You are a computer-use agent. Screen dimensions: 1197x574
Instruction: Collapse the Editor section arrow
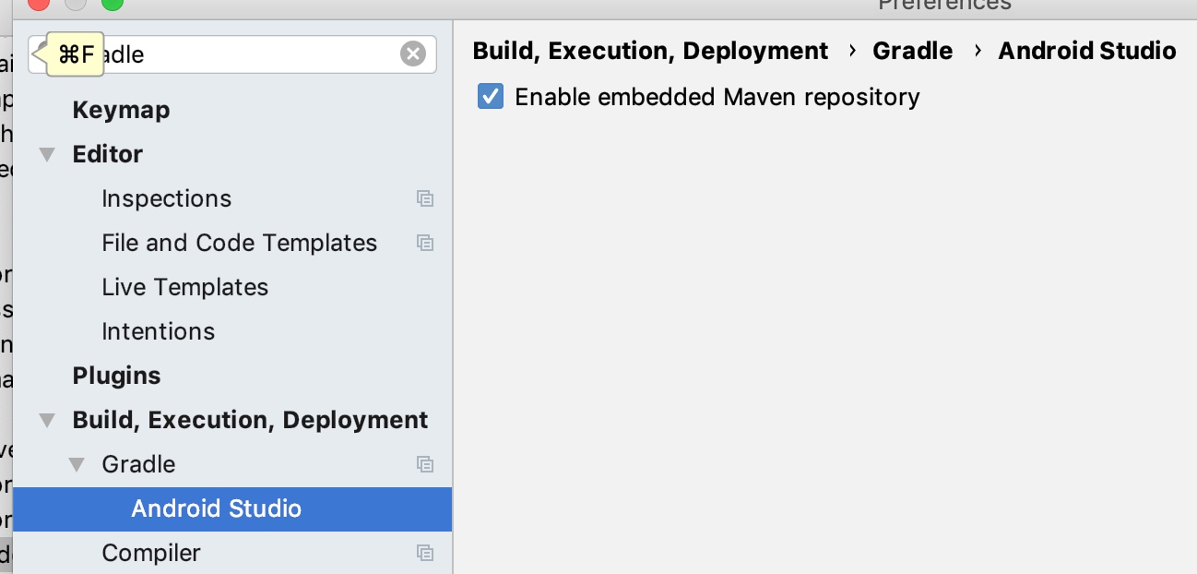(x=47, y=155)
